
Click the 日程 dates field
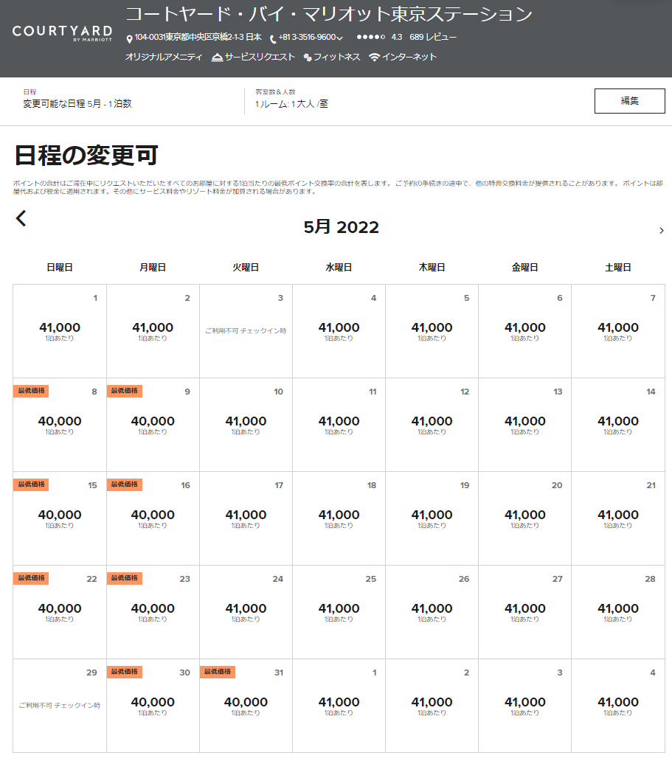click(77, 100)
